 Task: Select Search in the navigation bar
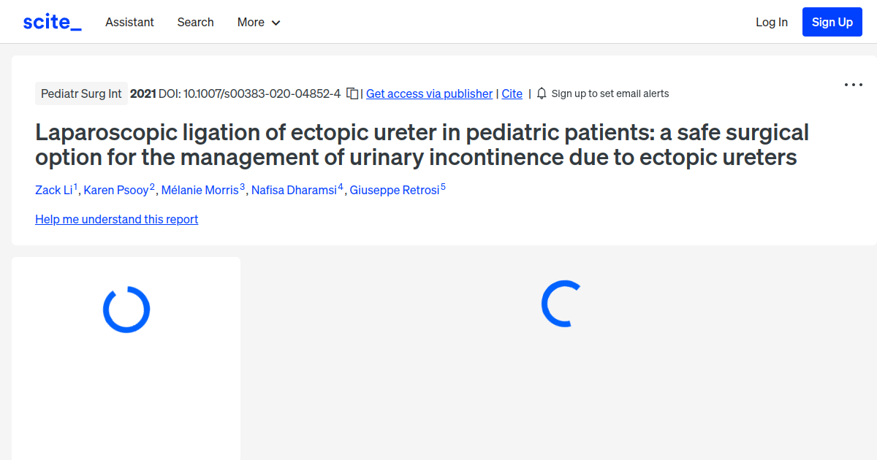point(195,22)
